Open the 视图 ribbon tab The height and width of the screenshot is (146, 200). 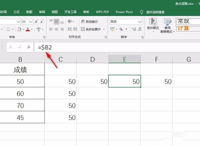(55, 12)
